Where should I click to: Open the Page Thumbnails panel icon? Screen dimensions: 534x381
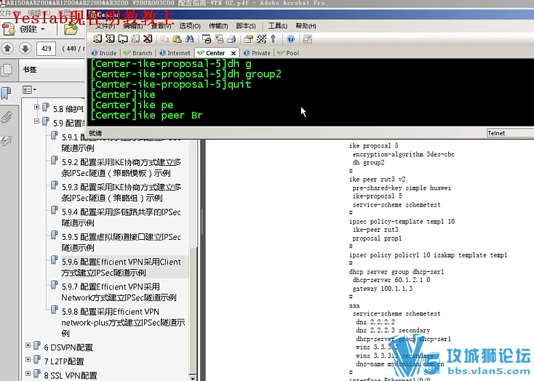(6, 70)
